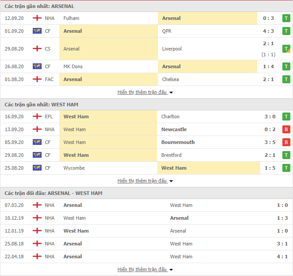Click the half-orange T badge on Liverpool row
This screenshot has height=276, width=293.
pyautogui.click(x=286, y=49)
